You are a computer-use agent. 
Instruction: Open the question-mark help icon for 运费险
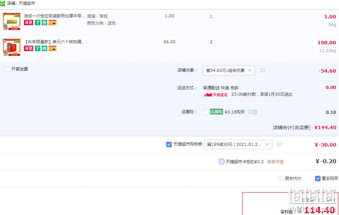pyautogui.click(x=255, y=112)
